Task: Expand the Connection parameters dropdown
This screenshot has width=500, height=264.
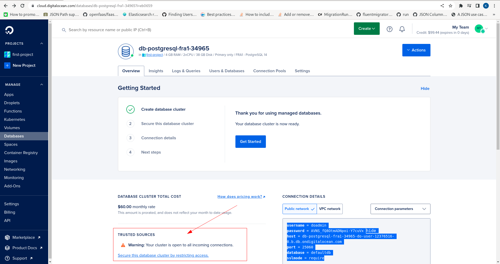Action: [x=400, y=209]
